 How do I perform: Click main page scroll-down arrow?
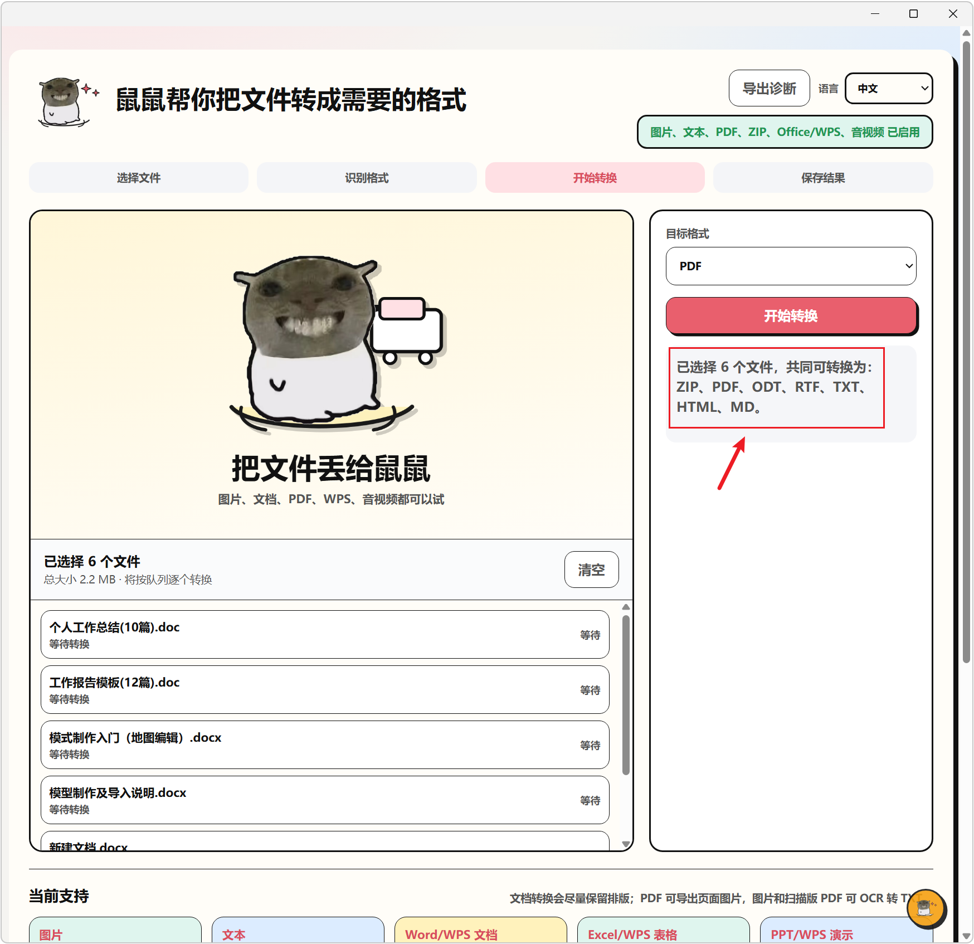pos(967,936)
